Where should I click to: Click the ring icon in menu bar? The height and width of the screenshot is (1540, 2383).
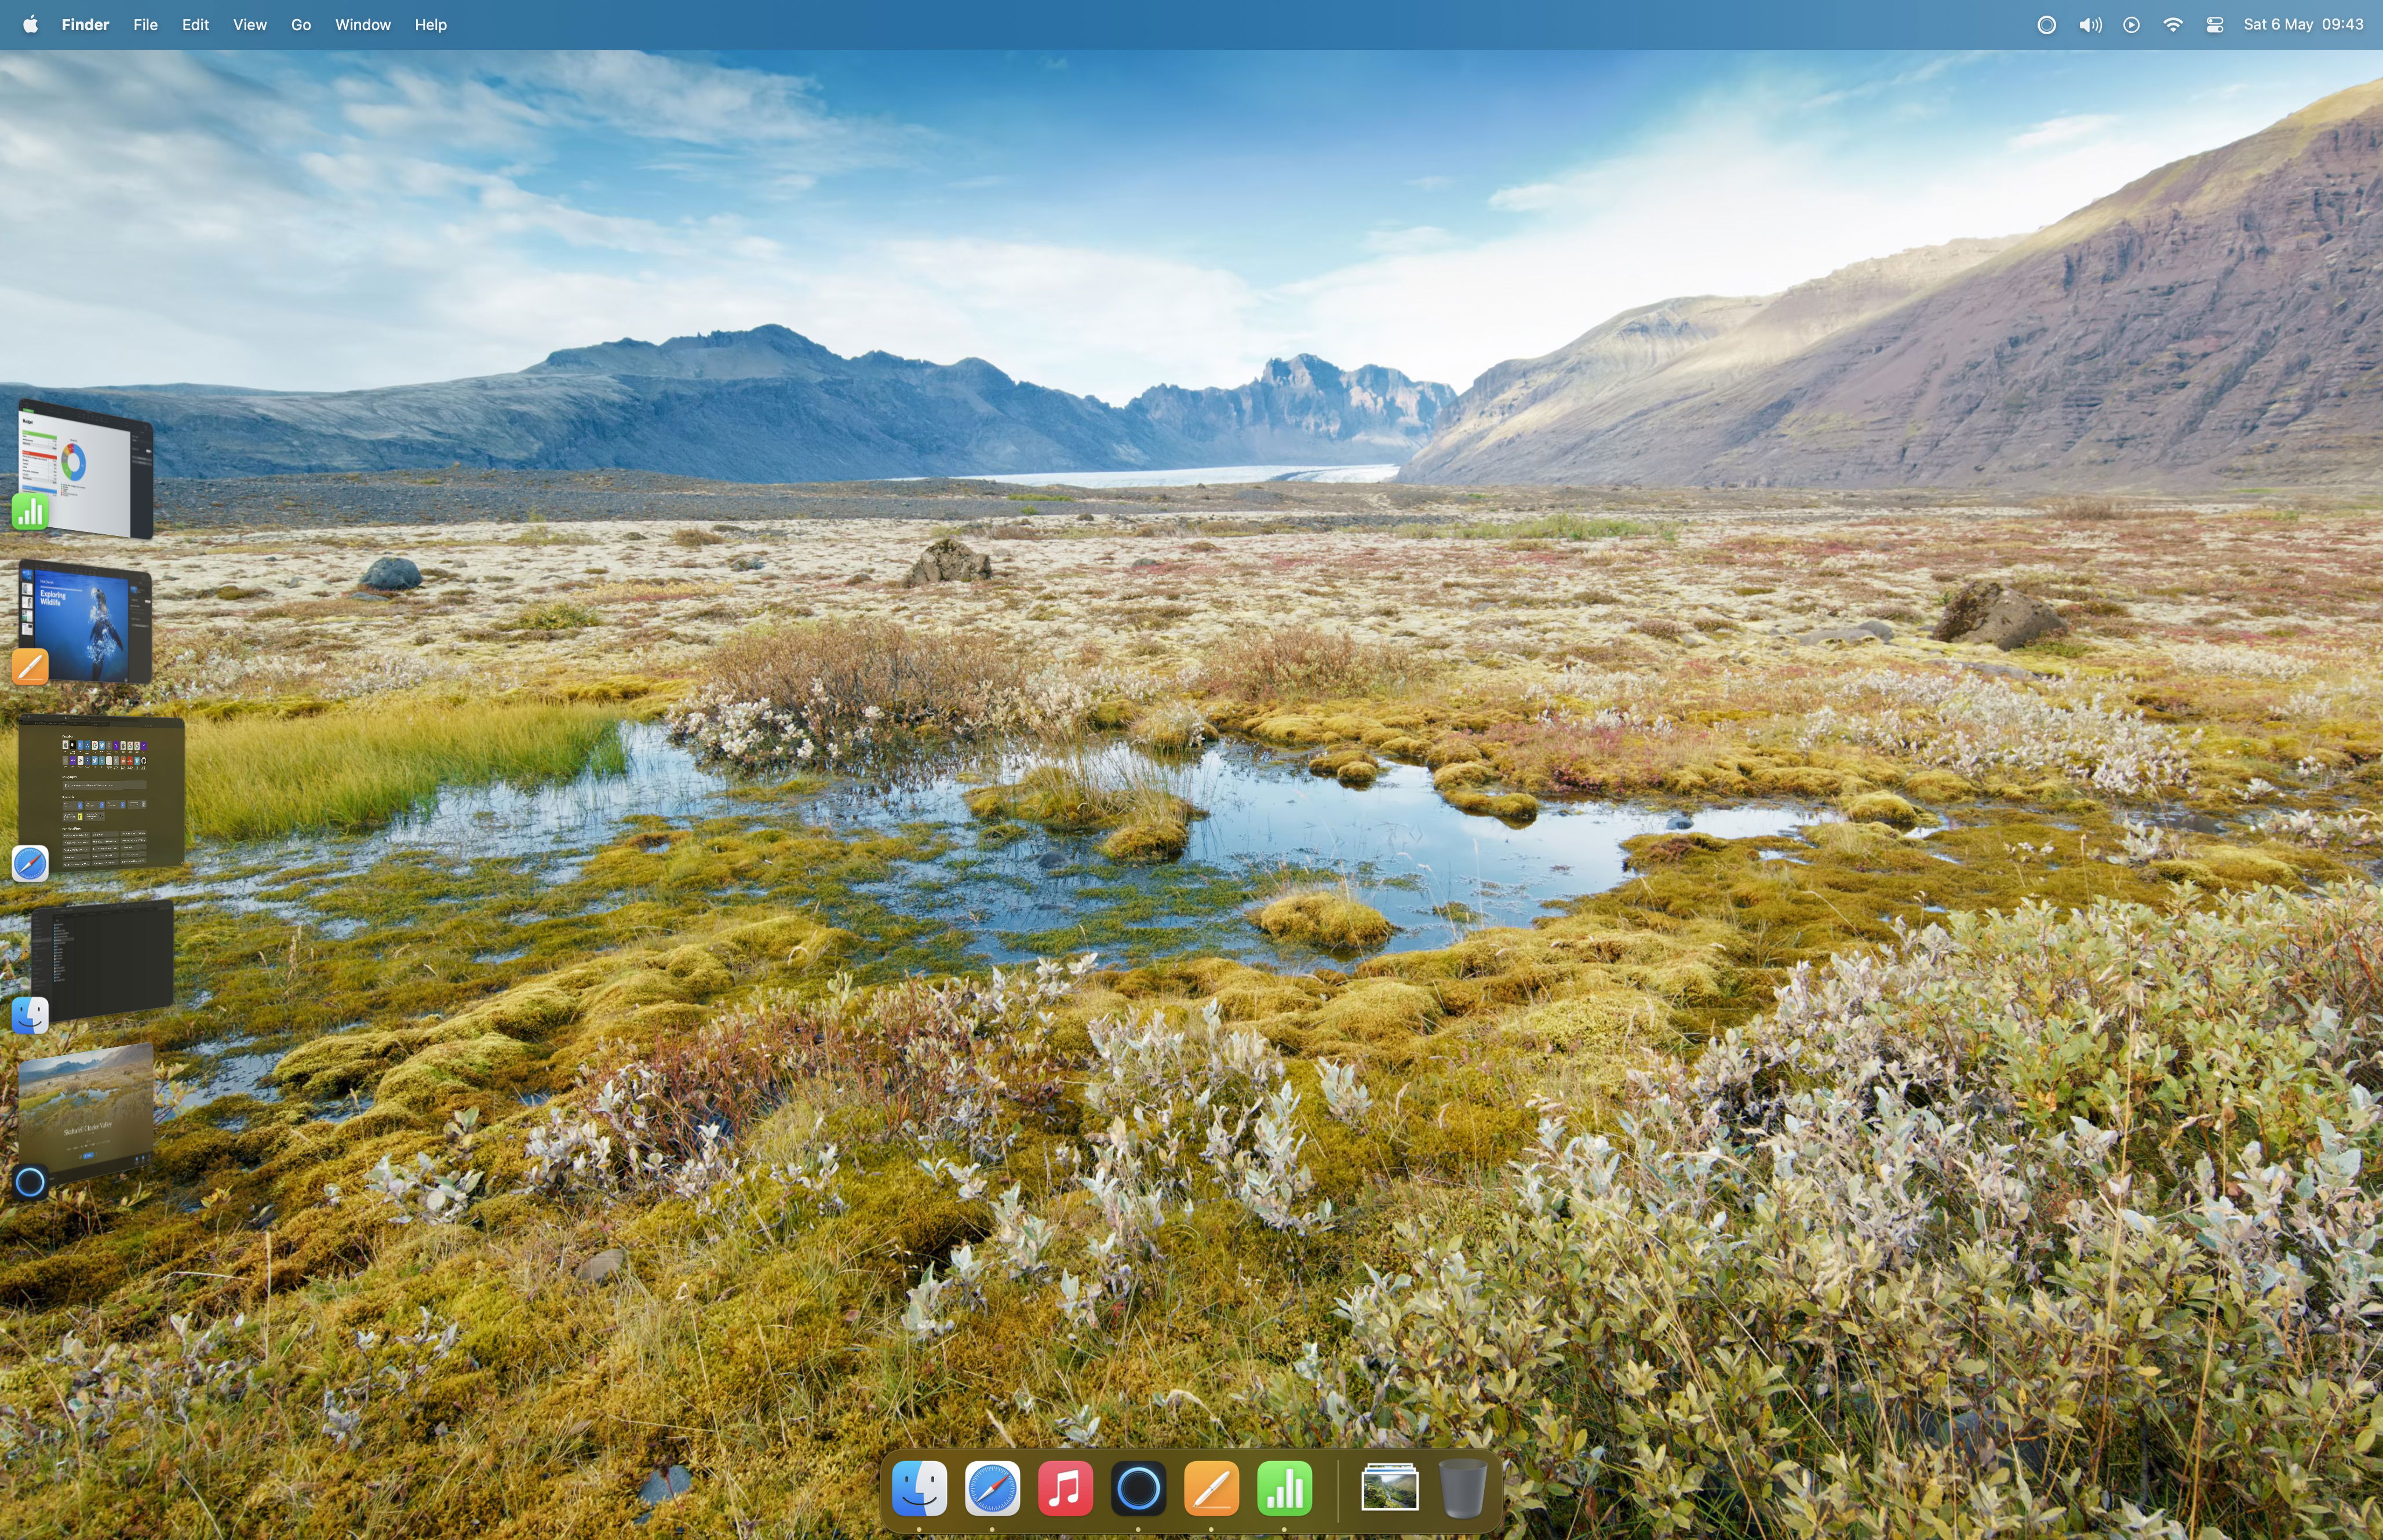pos(2046,25)
